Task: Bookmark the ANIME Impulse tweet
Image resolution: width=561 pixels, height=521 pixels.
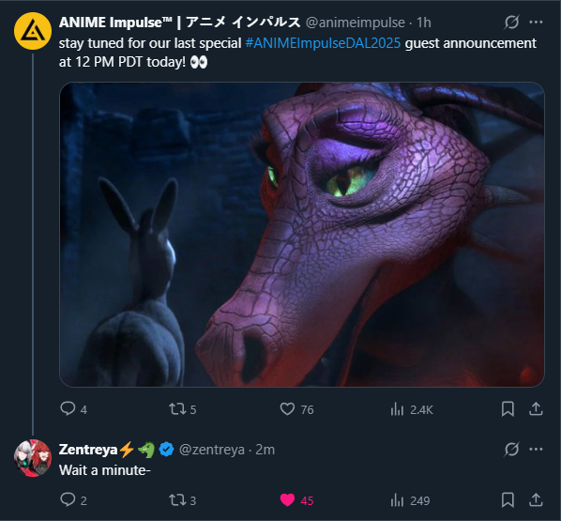Action: pos(508,408)
